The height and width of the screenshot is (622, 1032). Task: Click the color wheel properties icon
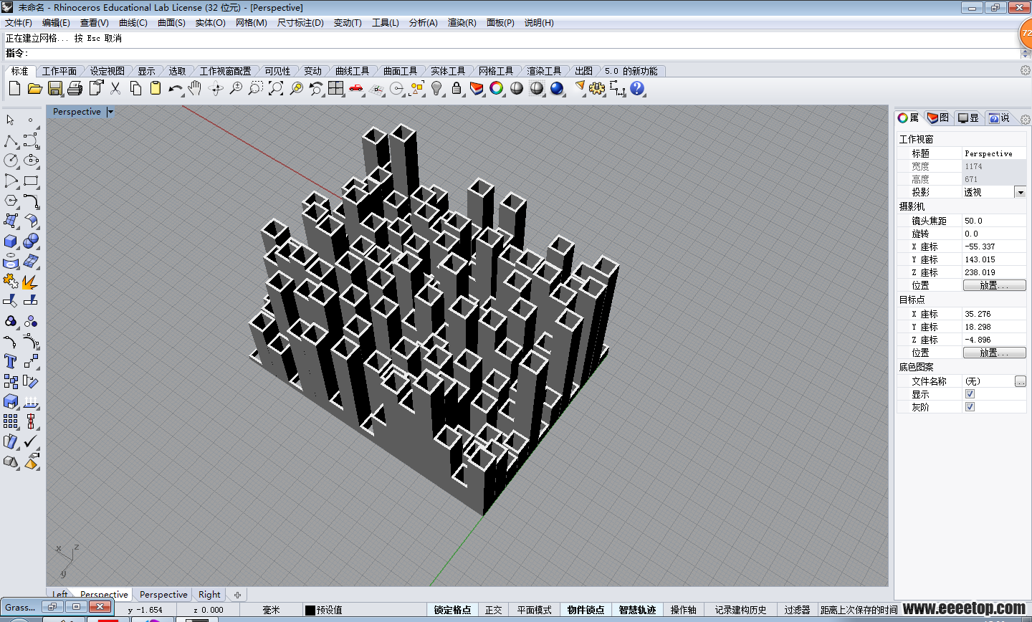497,88
